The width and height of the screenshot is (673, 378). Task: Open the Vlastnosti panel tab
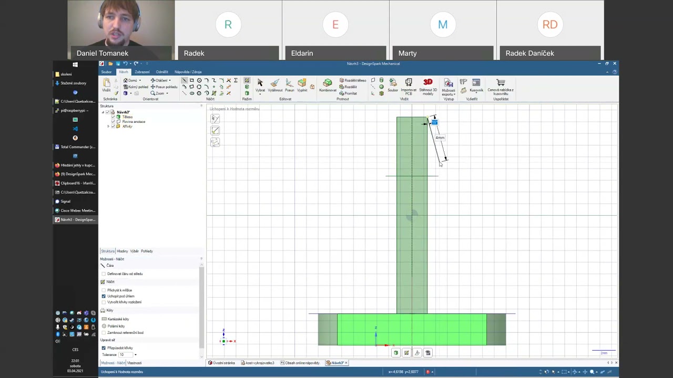pos(134,363)
